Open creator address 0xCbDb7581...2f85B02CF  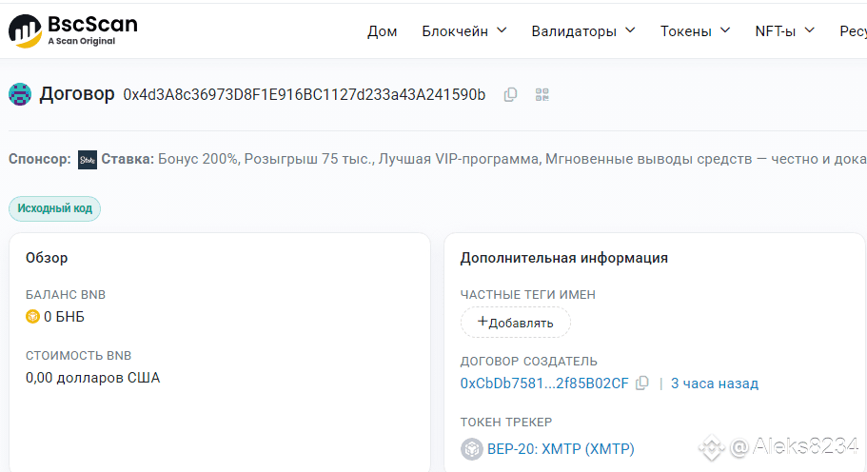tap(544, 383)
